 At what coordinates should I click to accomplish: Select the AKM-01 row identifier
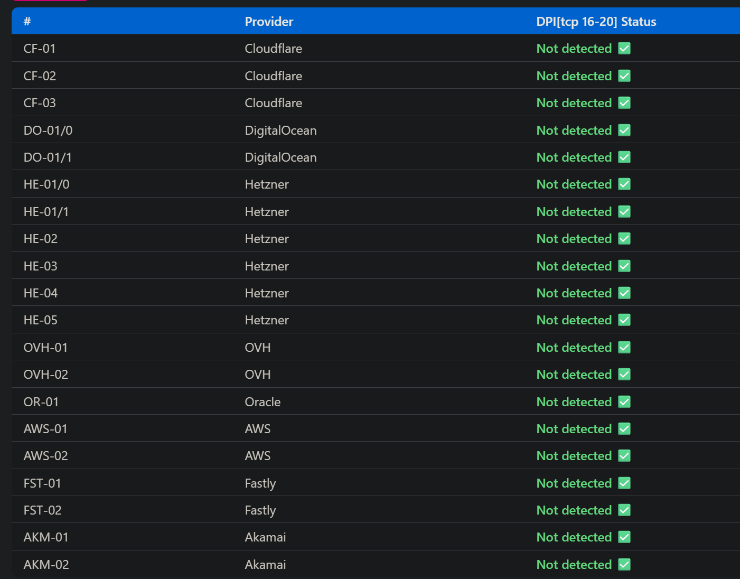(46, 537)
